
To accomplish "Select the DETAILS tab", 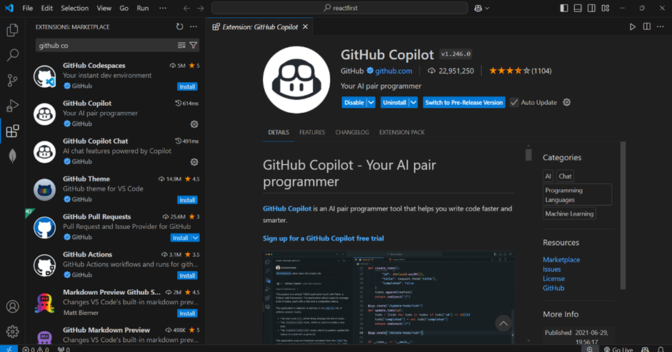I will point(279,133).
